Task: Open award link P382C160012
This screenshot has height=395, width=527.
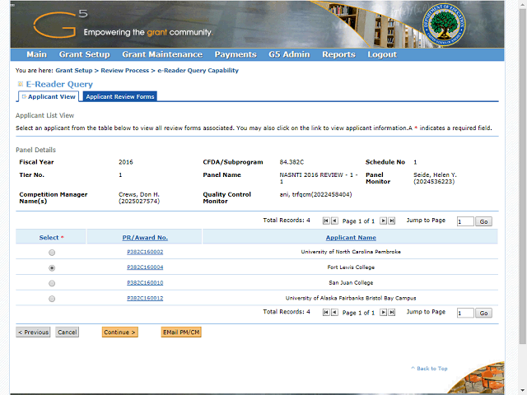Action: pyautogui.click(x=145, y=298)
